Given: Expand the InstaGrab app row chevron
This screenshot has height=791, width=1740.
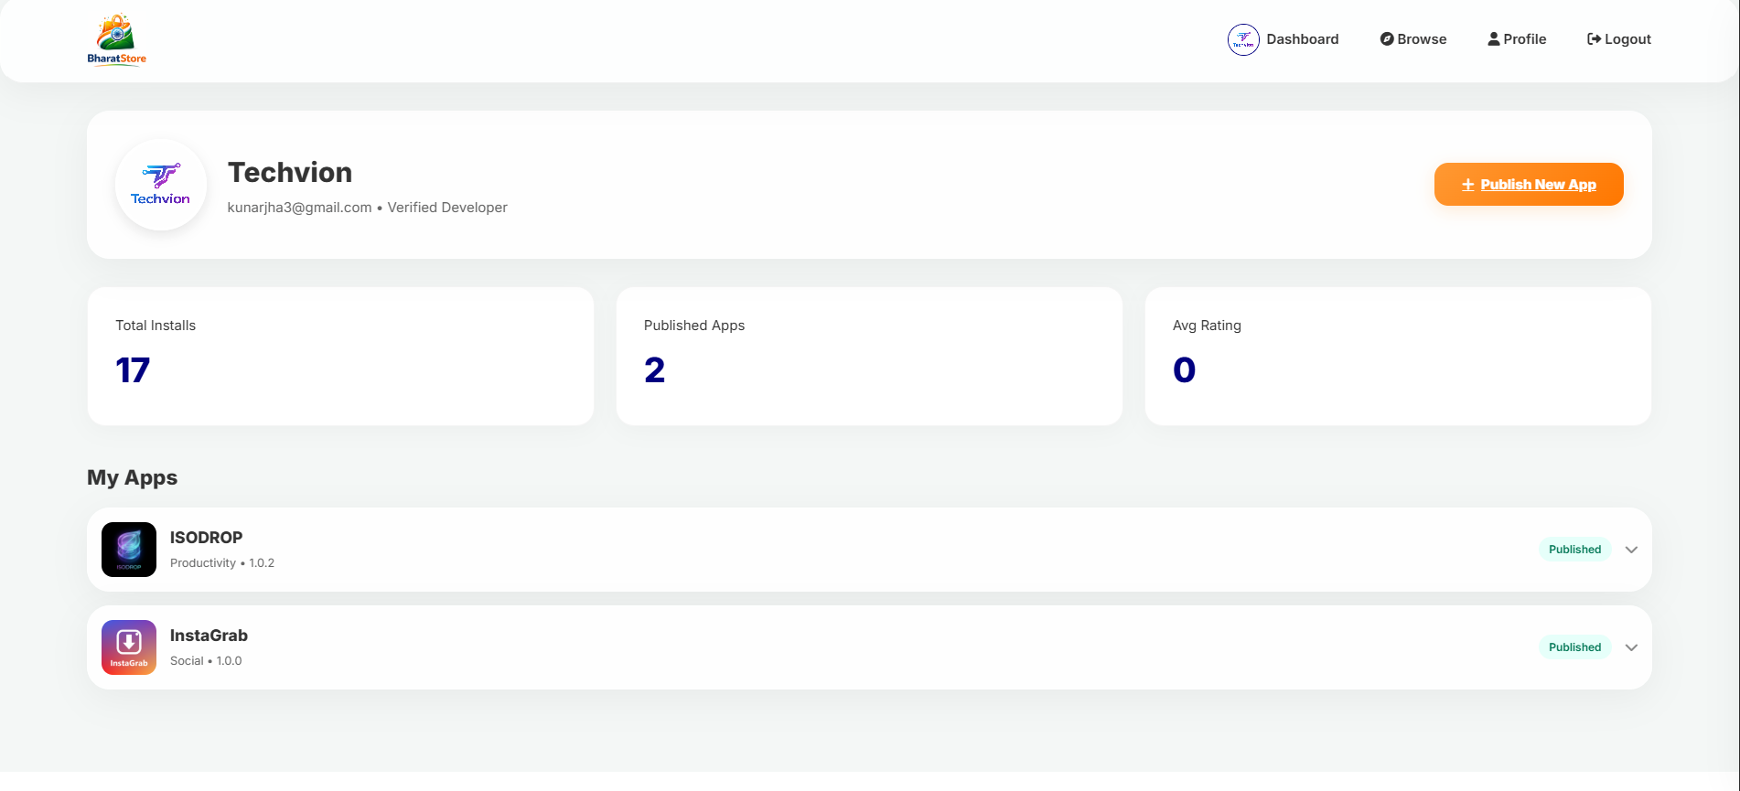Looking at the screenshot, I should click(1631, 647).
